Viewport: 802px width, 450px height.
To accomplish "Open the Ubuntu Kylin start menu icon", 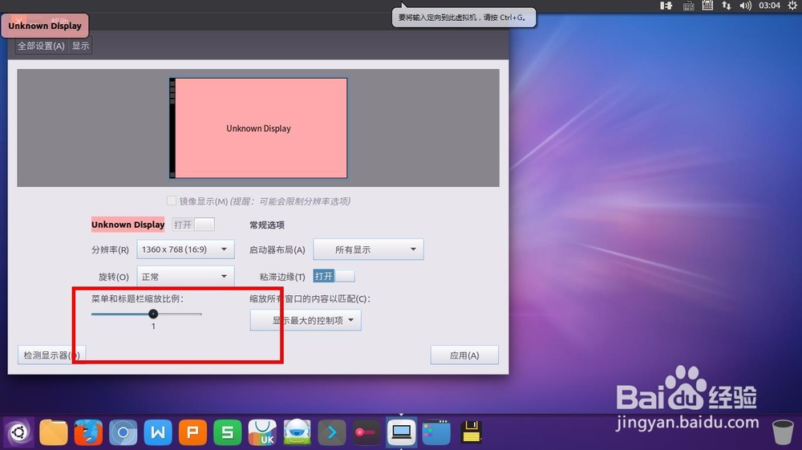I will coord(19,432).
